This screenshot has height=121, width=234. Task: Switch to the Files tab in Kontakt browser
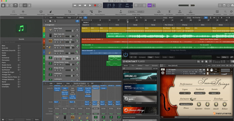pos(133,65)
